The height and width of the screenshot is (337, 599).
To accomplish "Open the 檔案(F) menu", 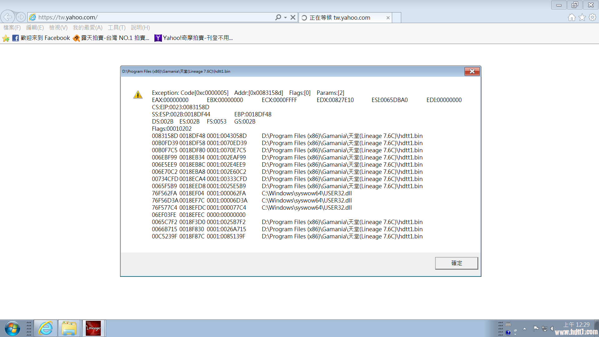I will point(12,27).
